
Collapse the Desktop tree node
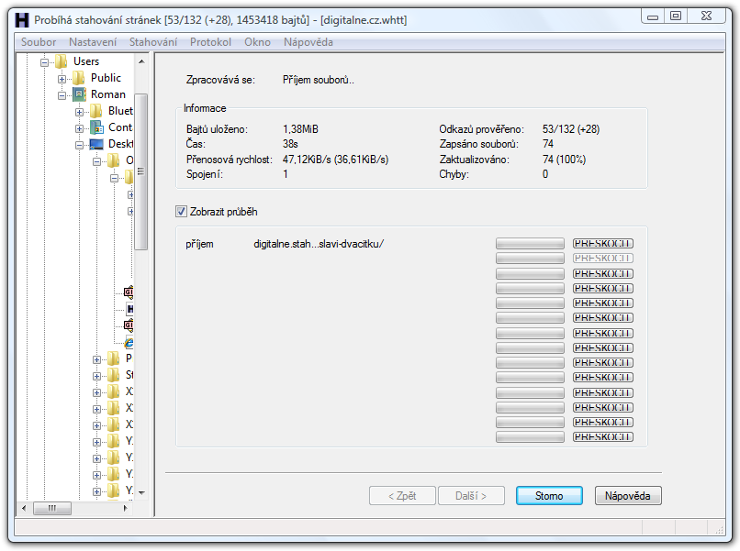tap(79, 145)
